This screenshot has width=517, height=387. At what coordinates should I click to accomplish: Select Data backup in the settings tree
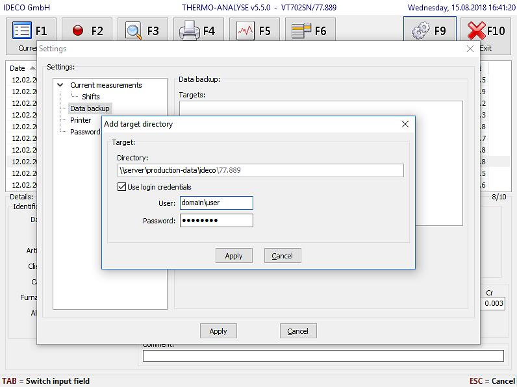(x=90, y=108)
